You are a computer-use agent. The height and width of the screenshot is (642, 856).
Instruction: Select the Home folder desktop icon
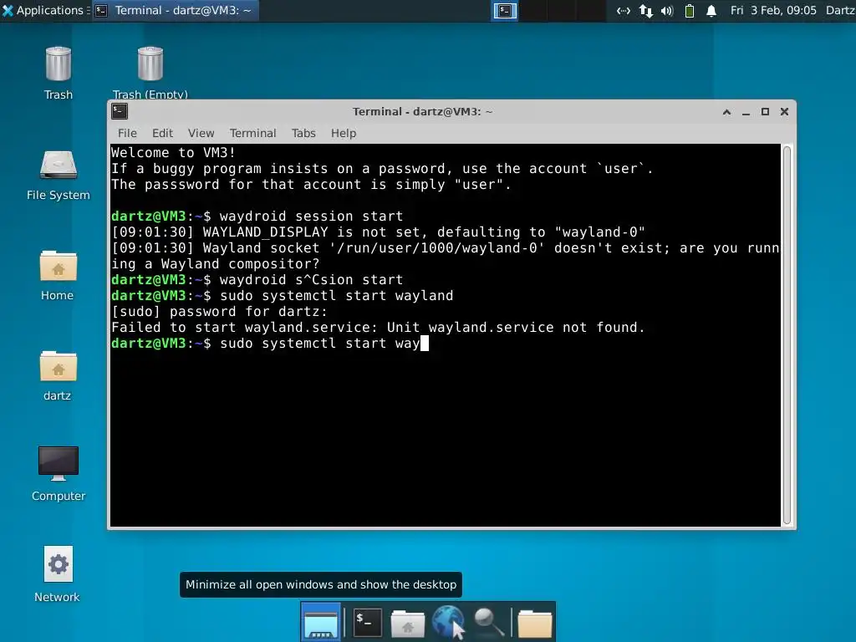pyautogui.click(x=58, y=276)
